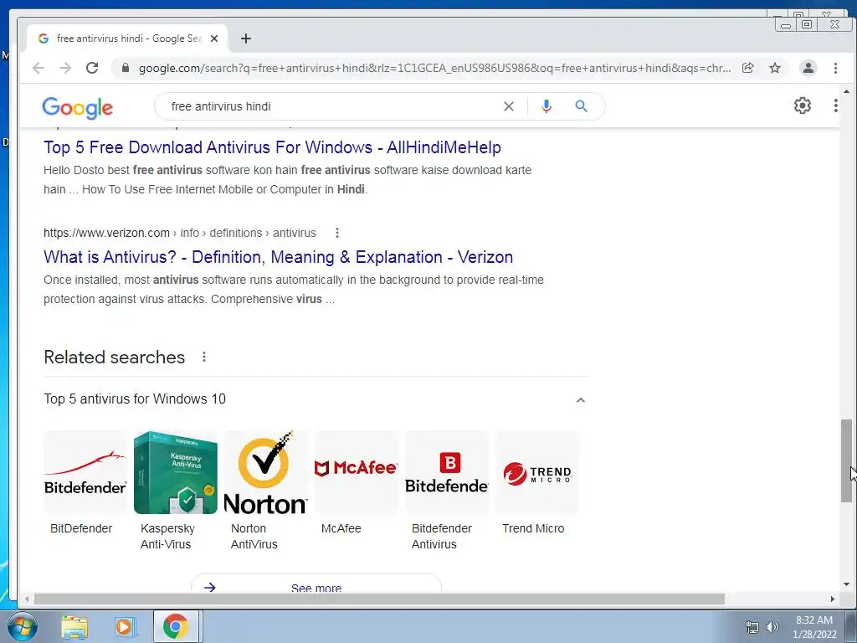This screenshot has height=643, width=857.
Task: Click the Chrome taskbar icon
Action: coord(176,626)
